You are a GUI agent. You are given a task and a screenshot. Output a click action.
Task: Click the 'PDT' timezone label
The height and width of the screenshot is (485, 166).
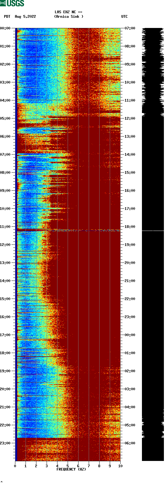[x=7, y=17]
